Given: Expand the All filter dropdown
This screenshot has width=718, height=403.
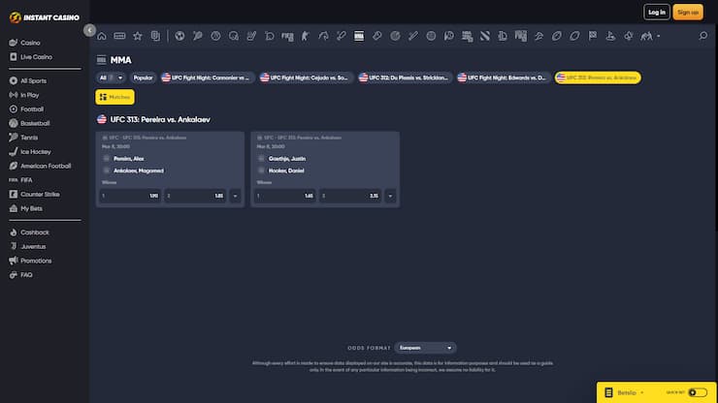Looking at the screenshot, I should coord(112,77).
